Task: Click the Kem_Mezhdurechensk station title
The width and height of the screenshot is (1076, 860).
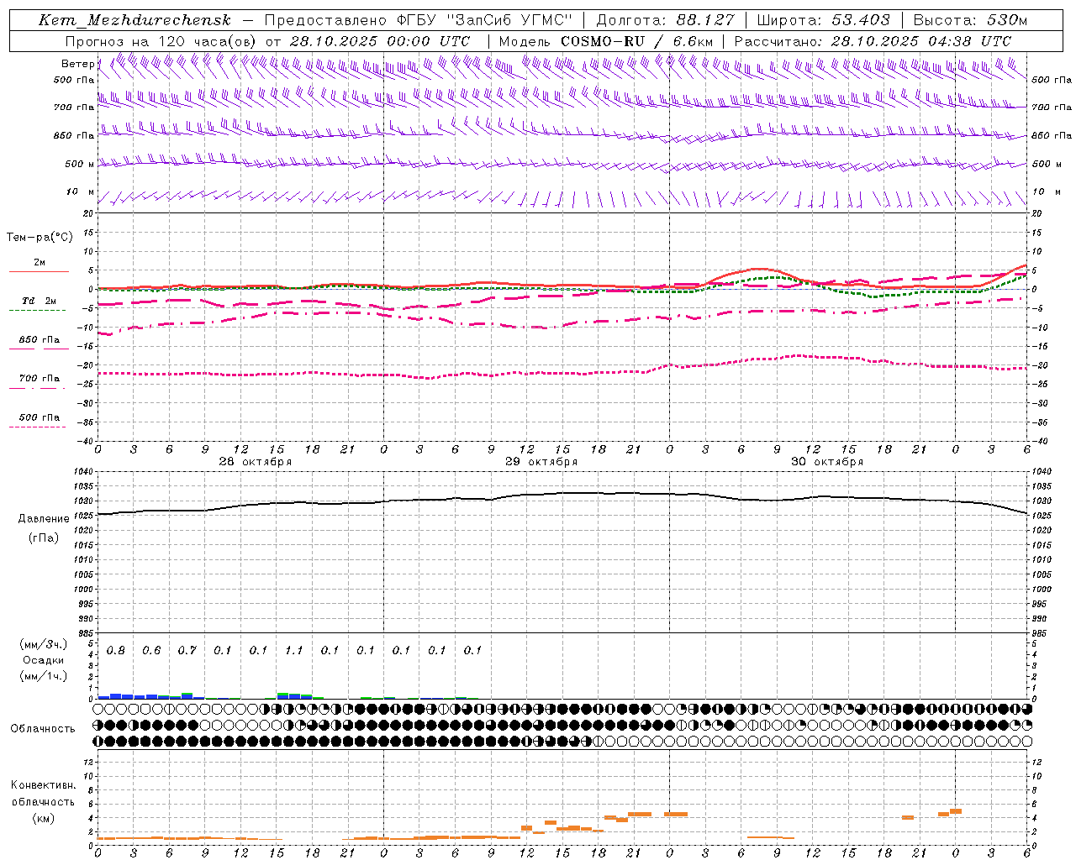Action: coord(134,20)
